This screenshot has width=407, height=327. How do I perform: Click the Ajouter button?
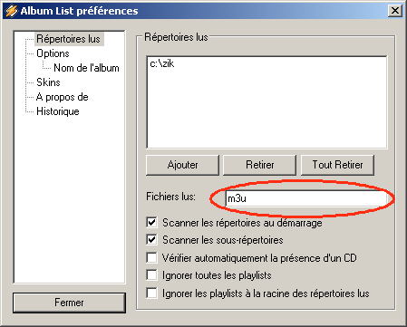pyautogui.click(x=182, y=165)
